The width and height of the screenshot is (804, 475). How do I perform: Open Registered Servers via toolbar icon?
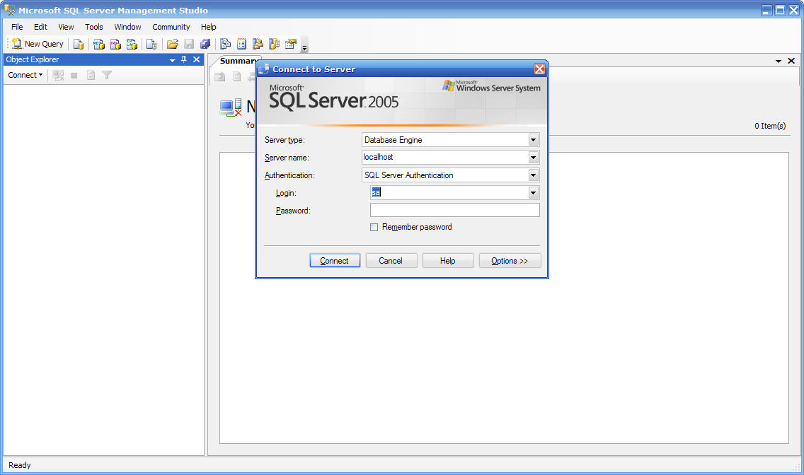click(225, 44)
